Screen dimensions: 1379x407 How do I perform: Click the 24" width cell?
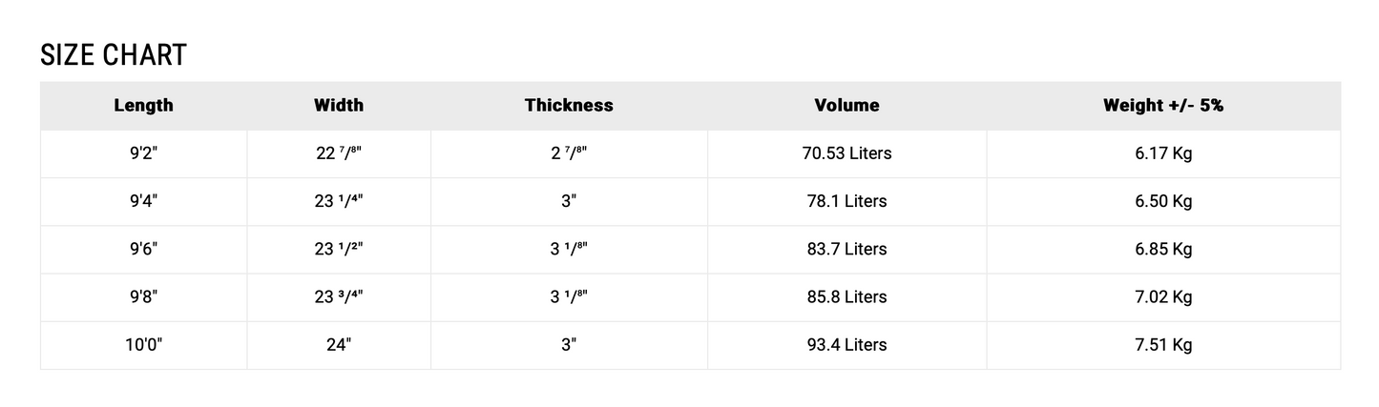point(339,344)
